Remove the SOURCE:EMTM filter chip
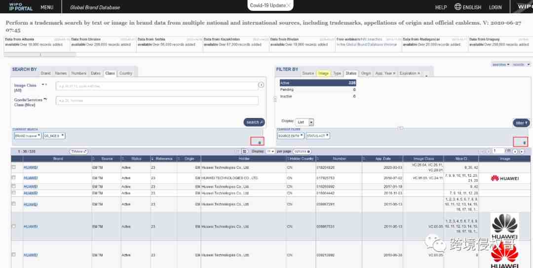533x268 pixels. [x=302, y=136]
